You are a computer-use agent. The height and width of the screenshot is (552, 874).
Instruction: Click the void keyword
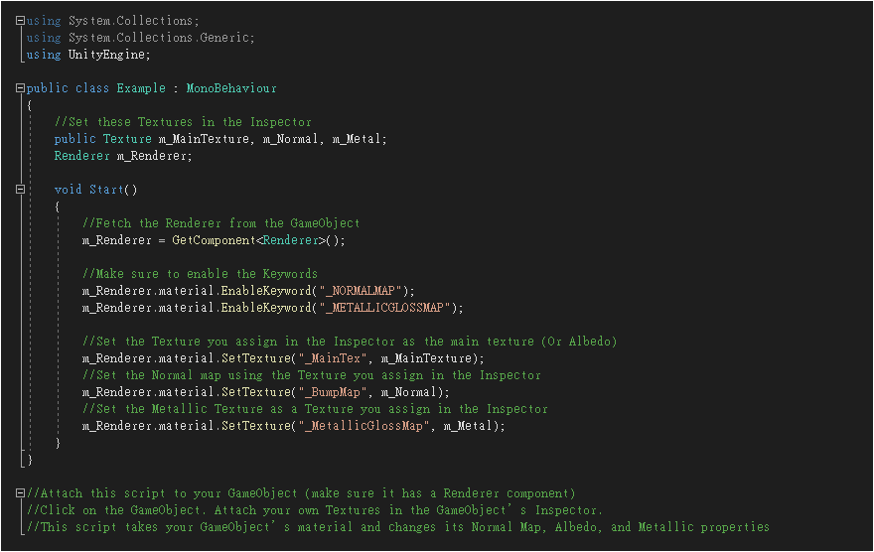click(68, 190)
